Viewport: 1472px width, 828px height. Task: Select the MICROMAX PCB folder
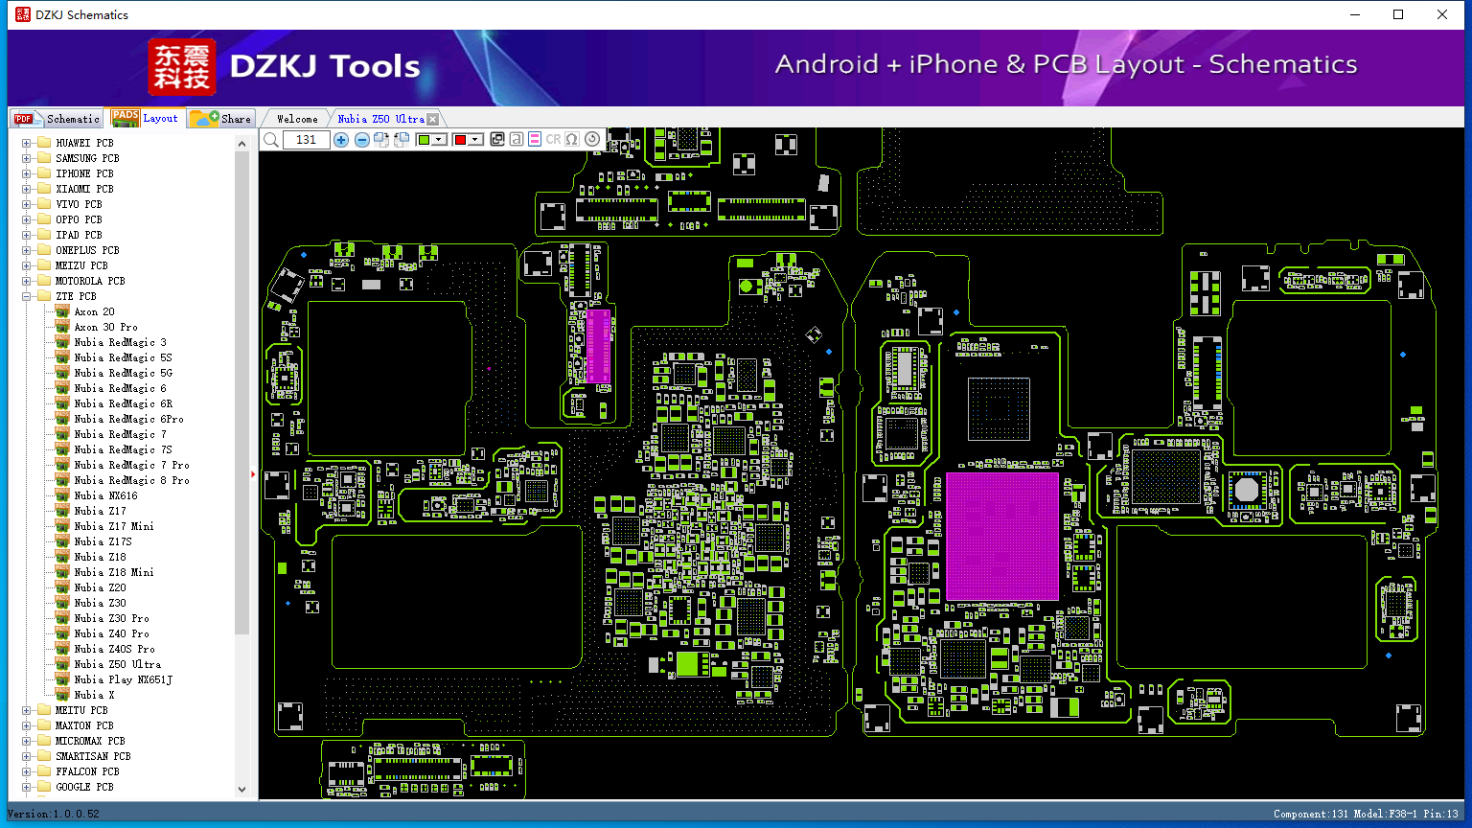pyautogui.click(x=90, y=741)
